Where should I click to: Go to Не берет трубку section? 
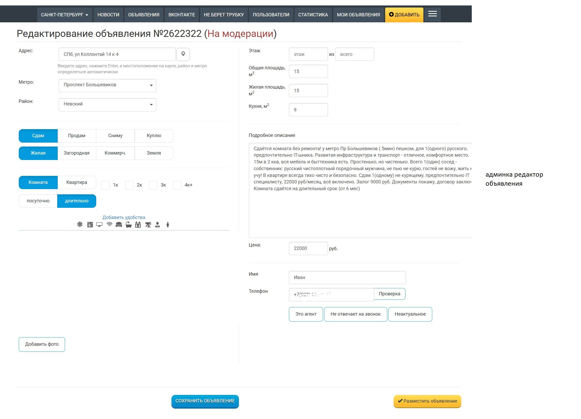224,15
